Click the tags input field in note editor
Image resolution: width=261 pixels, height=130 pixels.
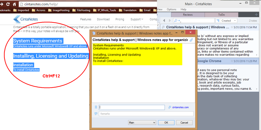(132, 107)
